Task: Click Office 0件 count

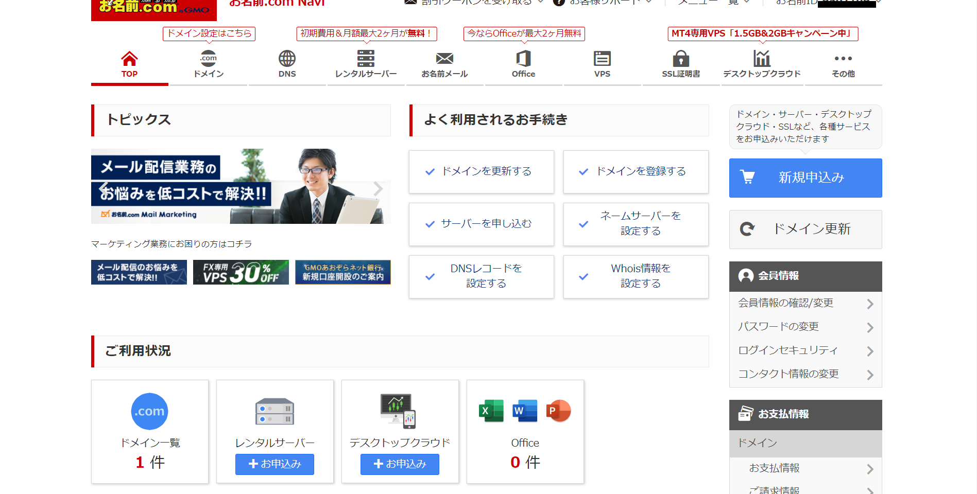Action: click(x=525, y=462)
